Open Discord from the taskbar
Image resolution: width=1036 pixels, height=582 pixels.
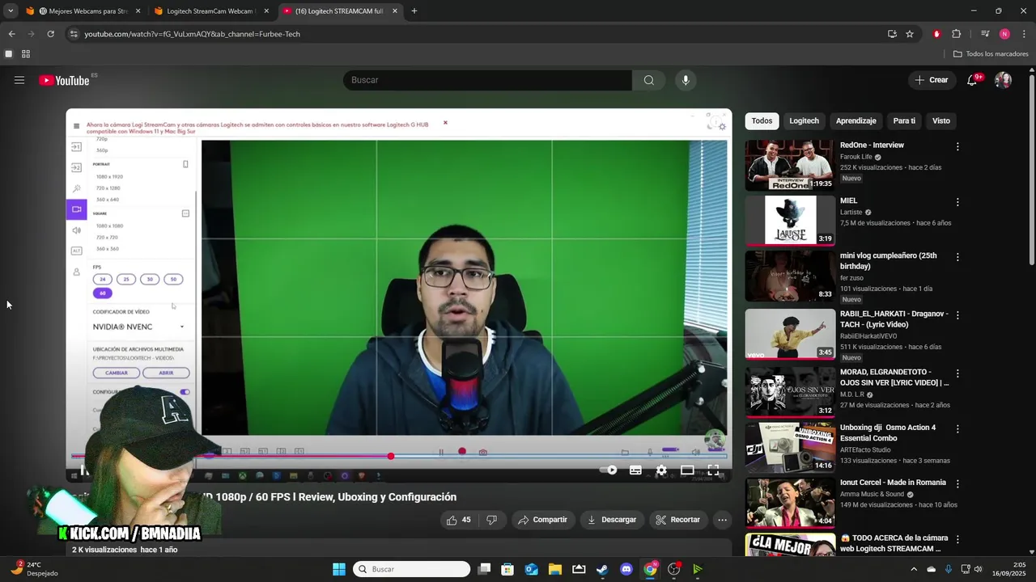point(626,569)
